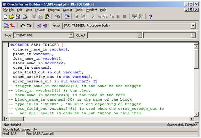Click the Run Form Debug icon
The height and width of the screenshot is (138, 201).
(x=83, y=17)
